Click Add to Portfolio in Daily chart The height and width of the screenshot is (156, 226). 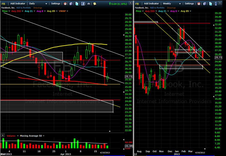[24, 8]
